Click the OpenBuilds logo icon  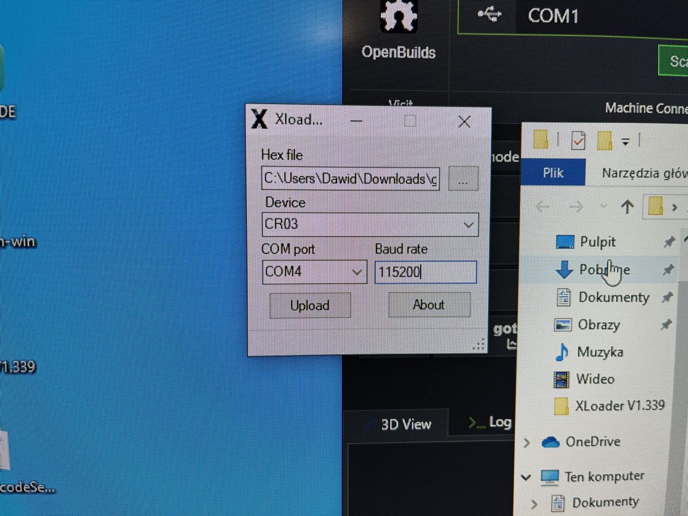(x=398, y=16)
